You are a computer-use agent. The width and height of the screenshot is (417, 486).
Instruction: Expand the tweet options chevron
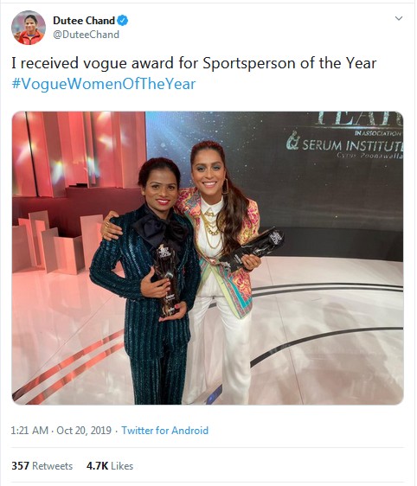pyautogui.click(x=399, y=18)
